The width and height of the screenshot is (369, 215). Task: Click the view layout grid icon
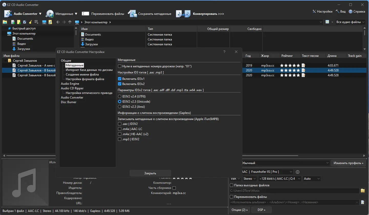tap(327, 22)
